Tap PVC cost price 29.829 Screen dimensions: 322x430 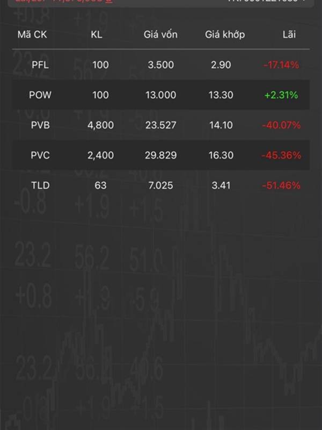pos(160,155)
